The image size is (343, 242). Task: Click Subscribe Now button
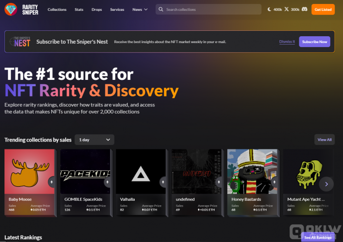point(315,42)
